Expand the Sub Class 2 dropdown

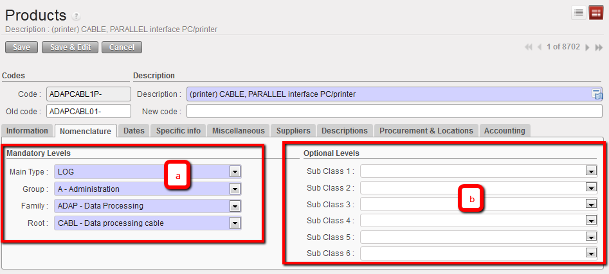click(591, 188)
